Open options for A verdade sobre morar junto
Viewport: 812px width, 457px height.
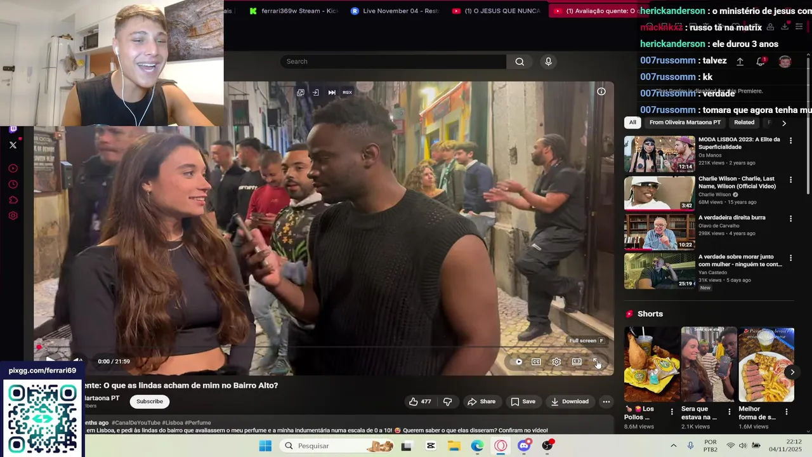[790, 258]
